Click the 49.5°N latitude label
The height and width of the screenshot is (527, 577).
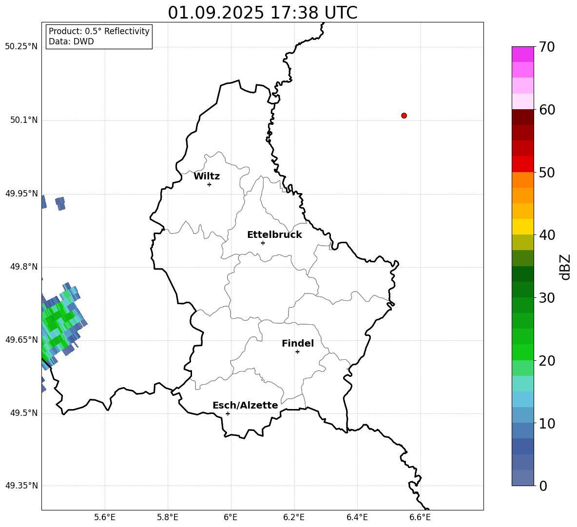(x=24, y=413)
